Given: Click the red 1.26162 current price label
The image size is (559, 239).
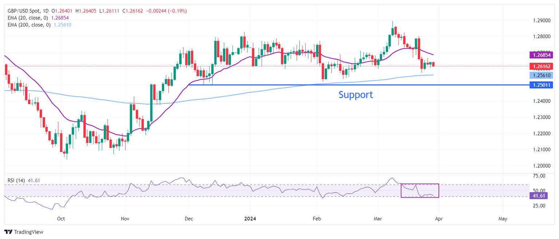Looking at the screenshot, I should (x=540, y=66).
